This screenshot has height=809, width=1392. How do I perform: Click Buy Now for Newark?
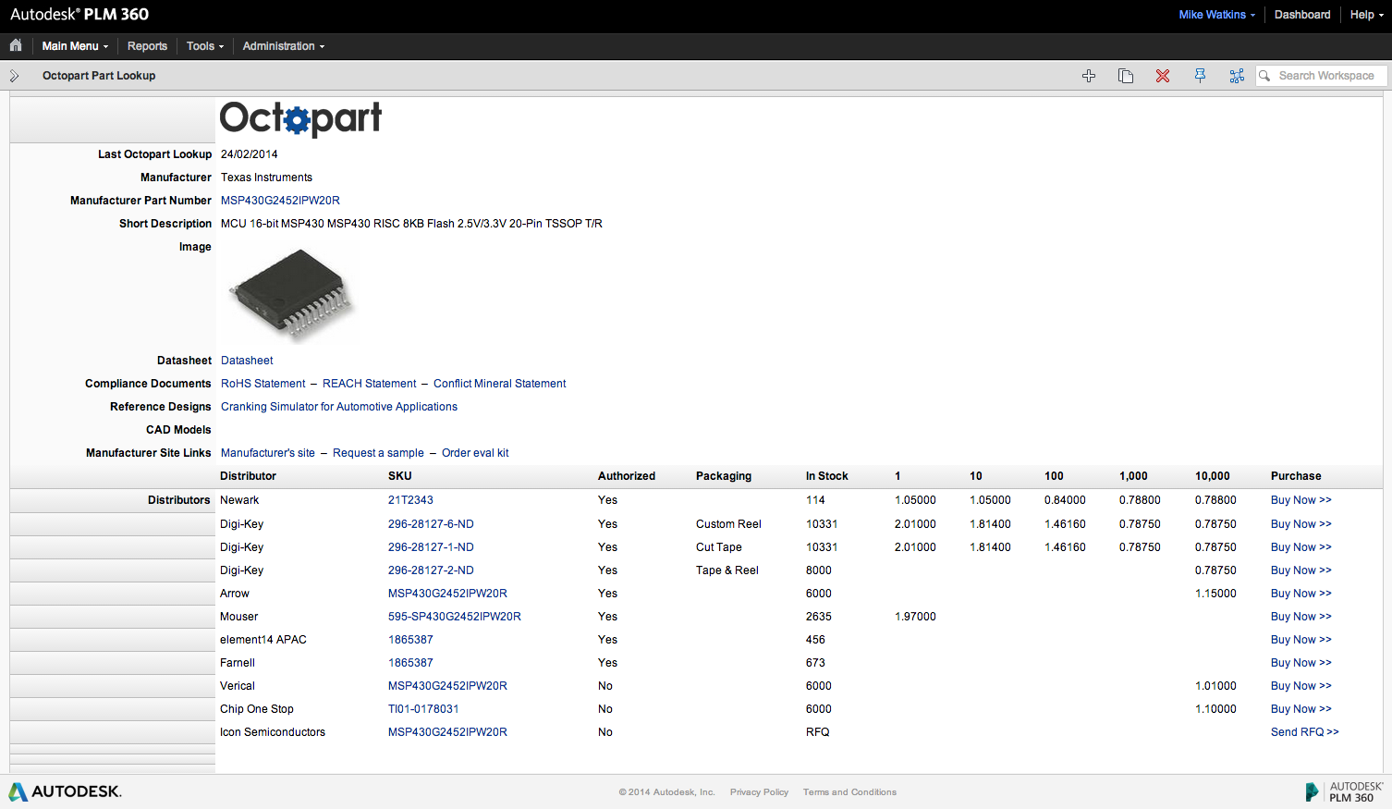tap(1301, 500)
